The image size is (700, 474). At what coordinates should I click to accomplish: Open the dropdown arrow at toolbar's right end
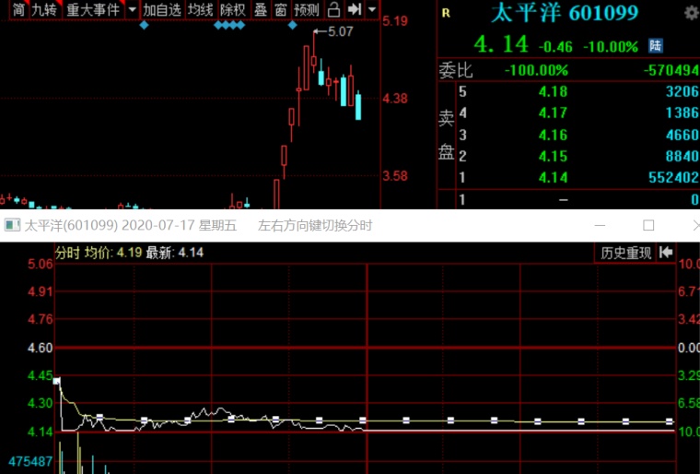371,9
